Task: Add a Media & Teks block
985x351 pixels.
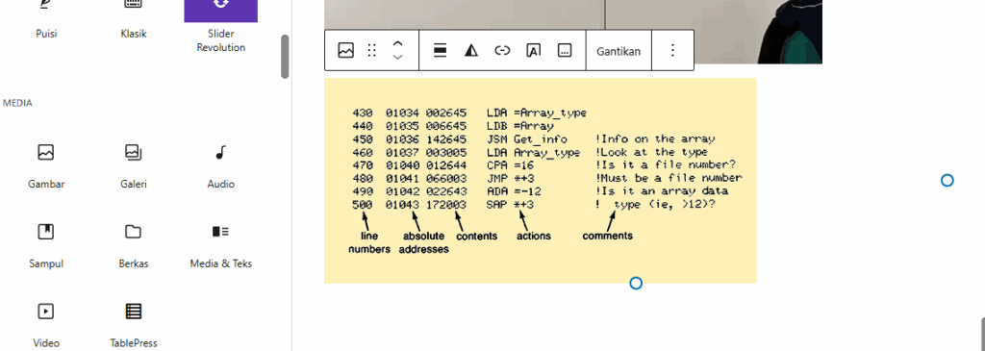Action: pos(220,245)
